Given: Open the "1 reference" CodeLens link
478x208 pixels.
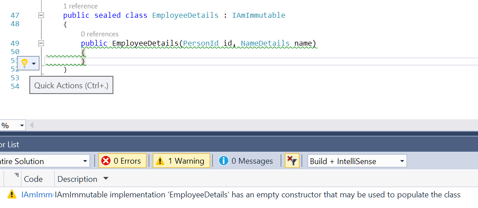Looking at the screenshot, I should 80,6.
